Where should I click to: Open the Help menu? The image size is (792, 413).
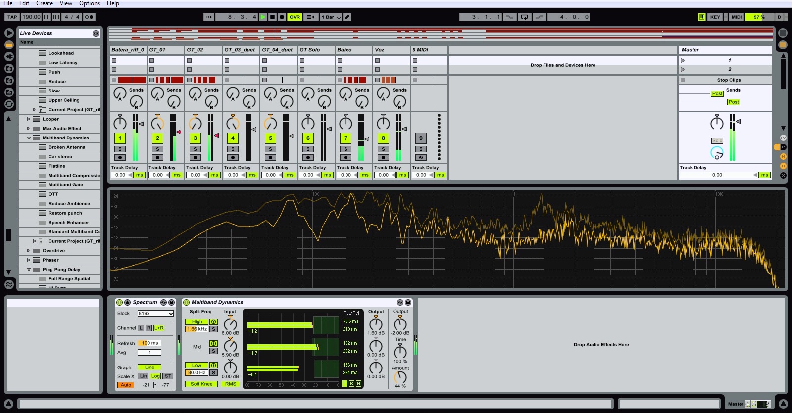coord(113,3)
